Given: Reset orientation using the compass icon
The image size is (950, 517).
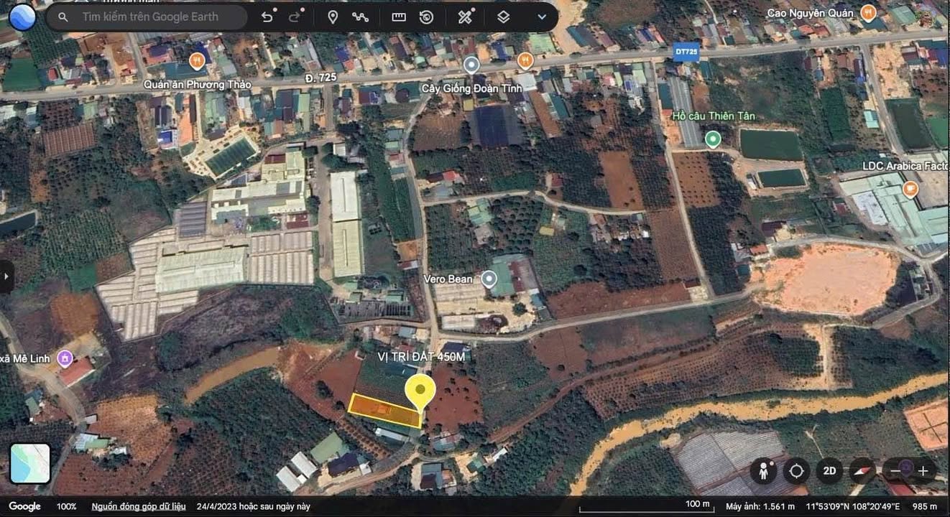Looking at the screenshot, I should [861, 471].
